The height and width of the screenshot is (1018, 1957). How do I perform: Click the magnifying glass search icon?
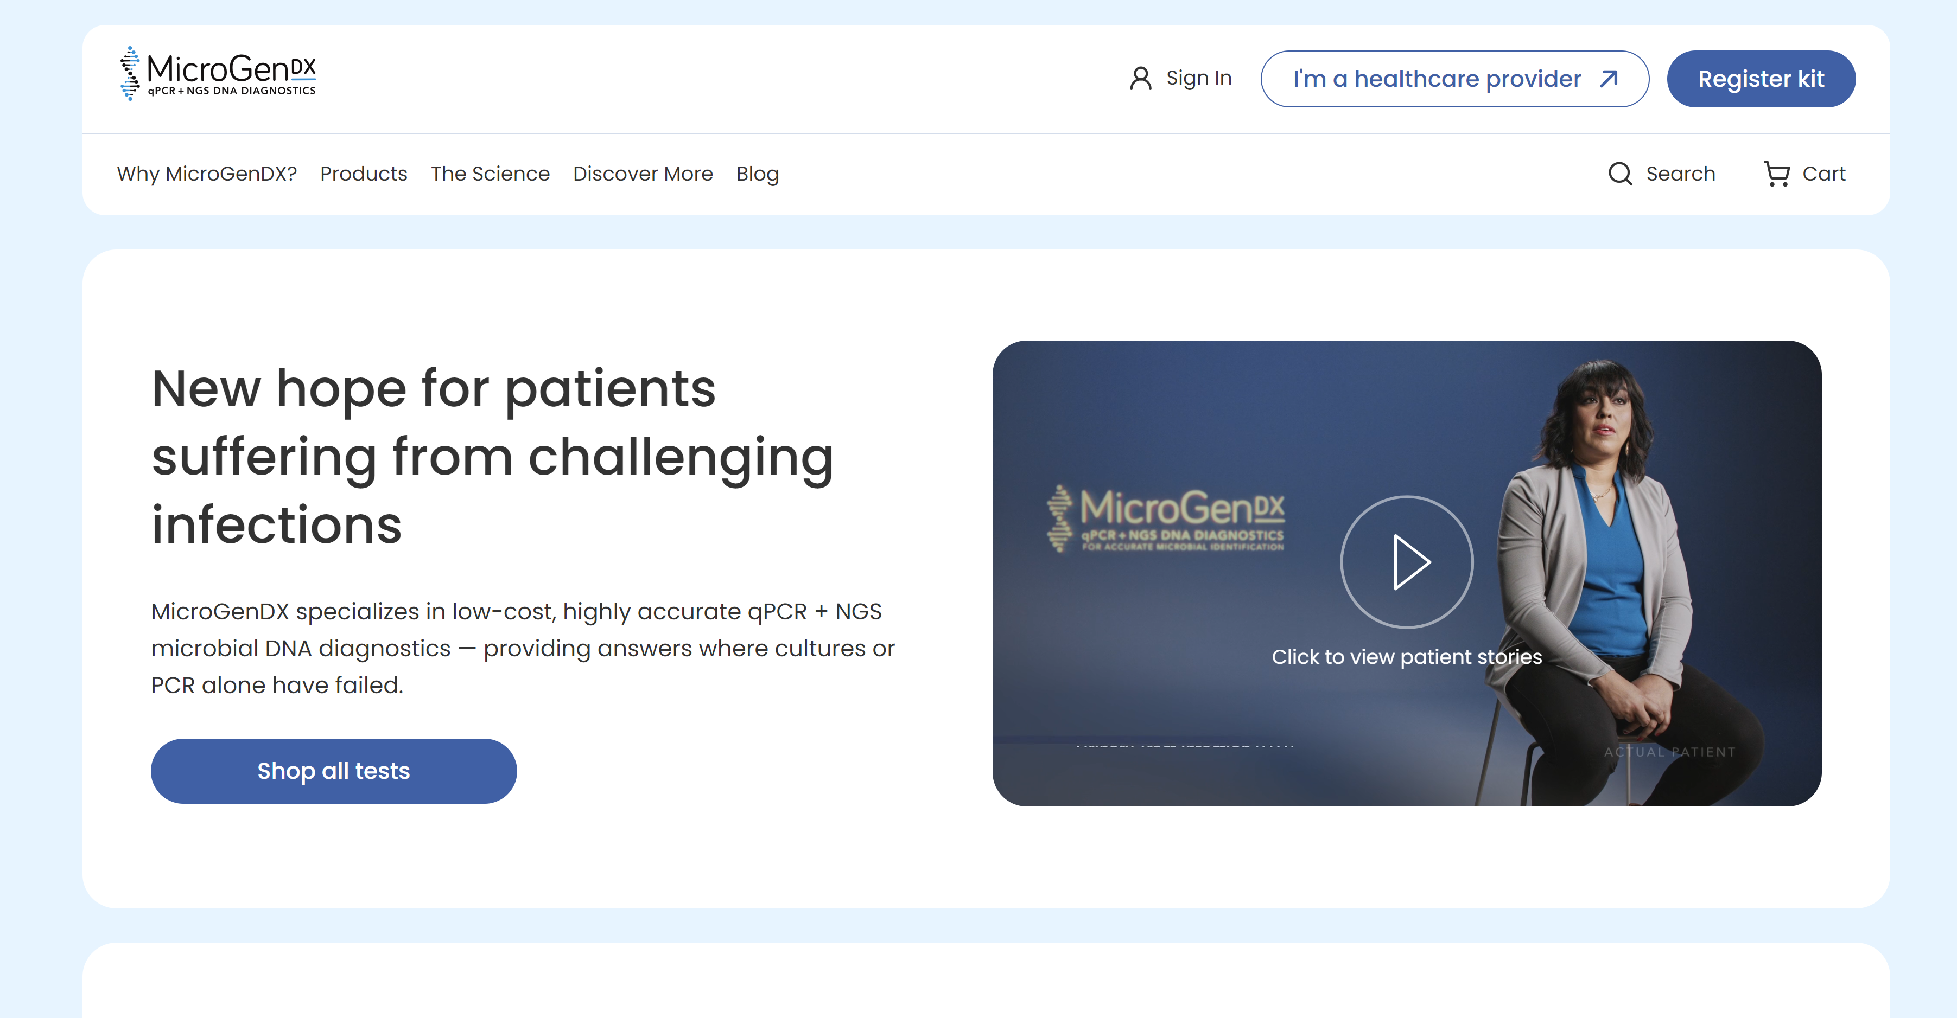pyautogui.click(x=1619, y=174)
